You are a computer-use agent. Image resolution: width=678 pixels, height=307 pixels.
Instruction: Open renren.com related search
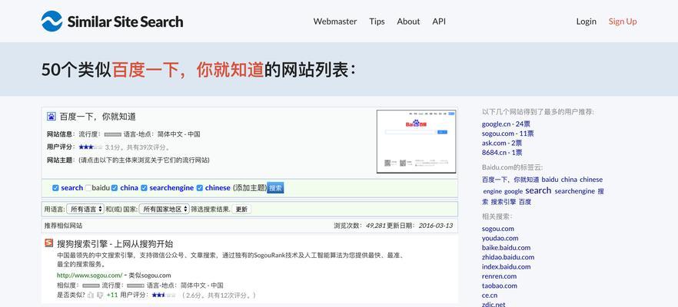(500, 276)
